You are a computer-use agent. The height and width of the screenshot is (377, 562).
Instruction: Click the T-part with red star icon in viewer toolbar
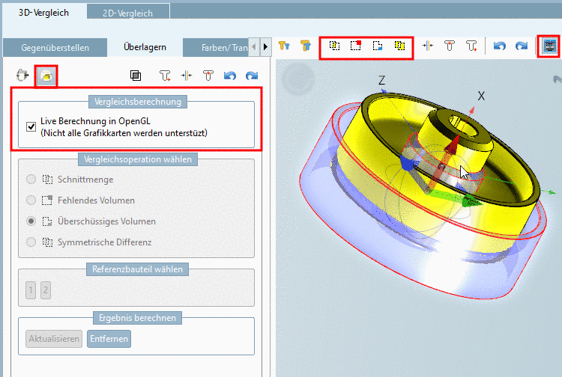tap(471, 46)
